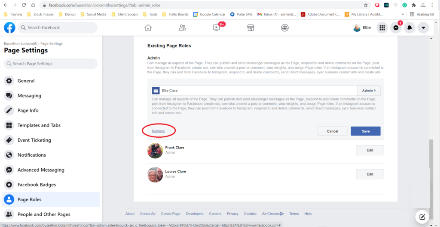The width and height of the screenshot is (440, 227).
Task: Click the browser home icon
Action: (33, 5)
